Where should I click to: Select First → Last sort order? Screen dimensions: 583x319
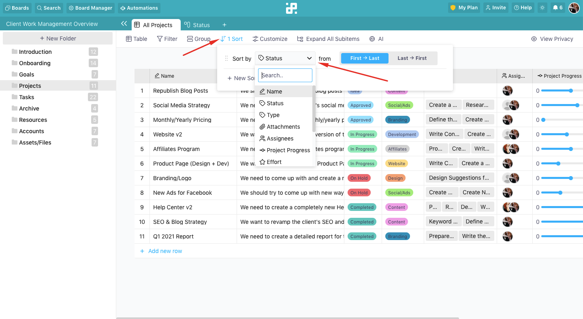click(365, 58)
